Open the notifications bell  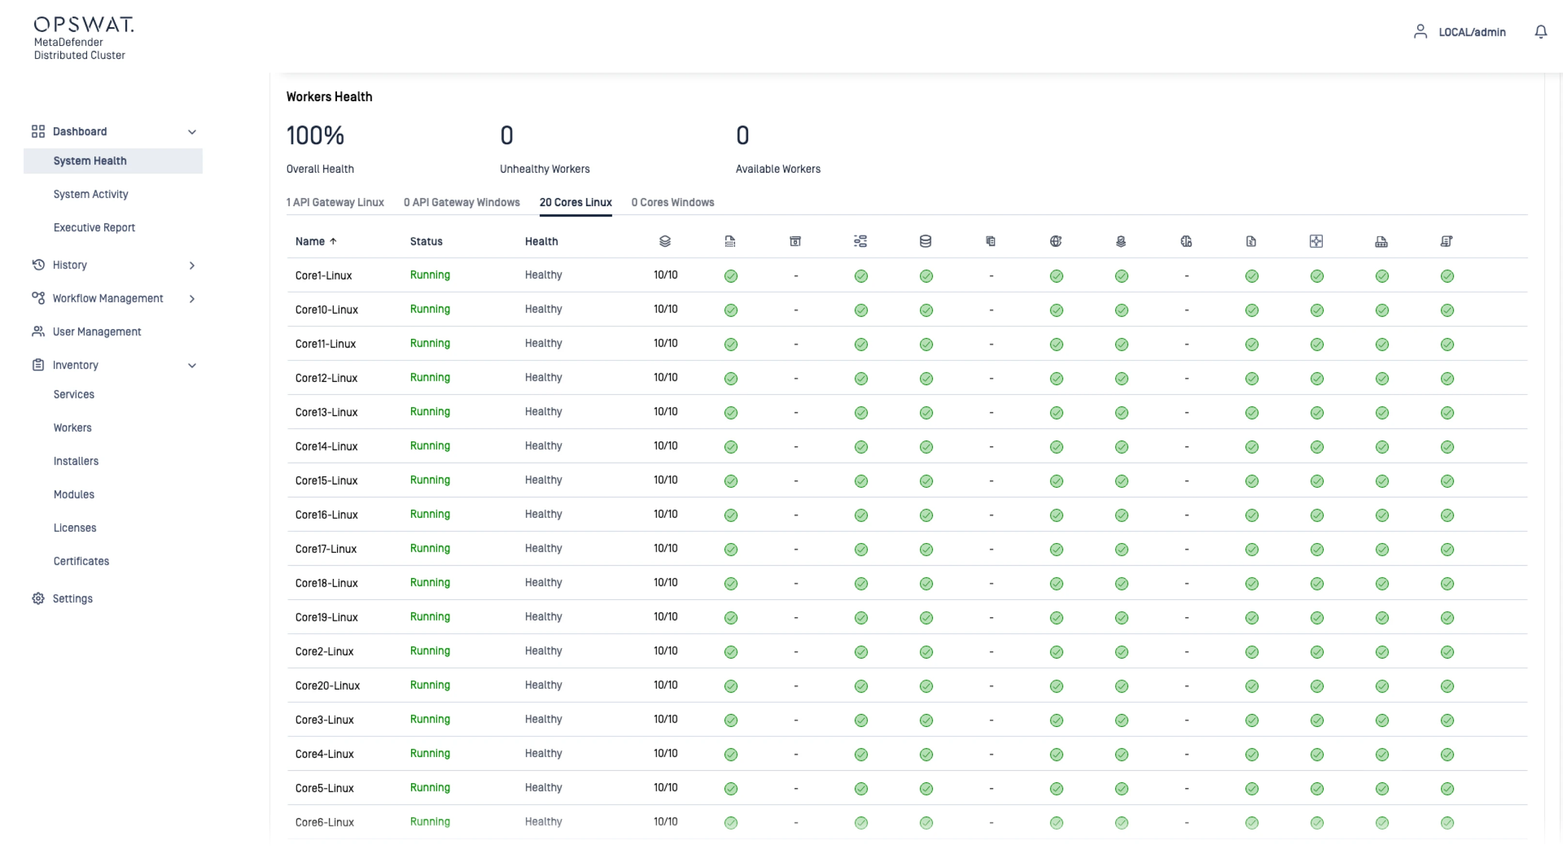[x=1541, y=31]
